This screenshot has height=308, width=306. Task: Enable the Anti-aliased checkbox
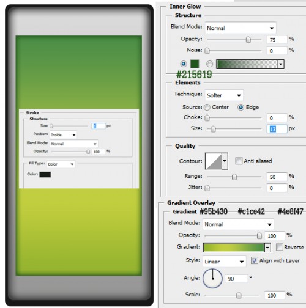(x=239, y=161)
